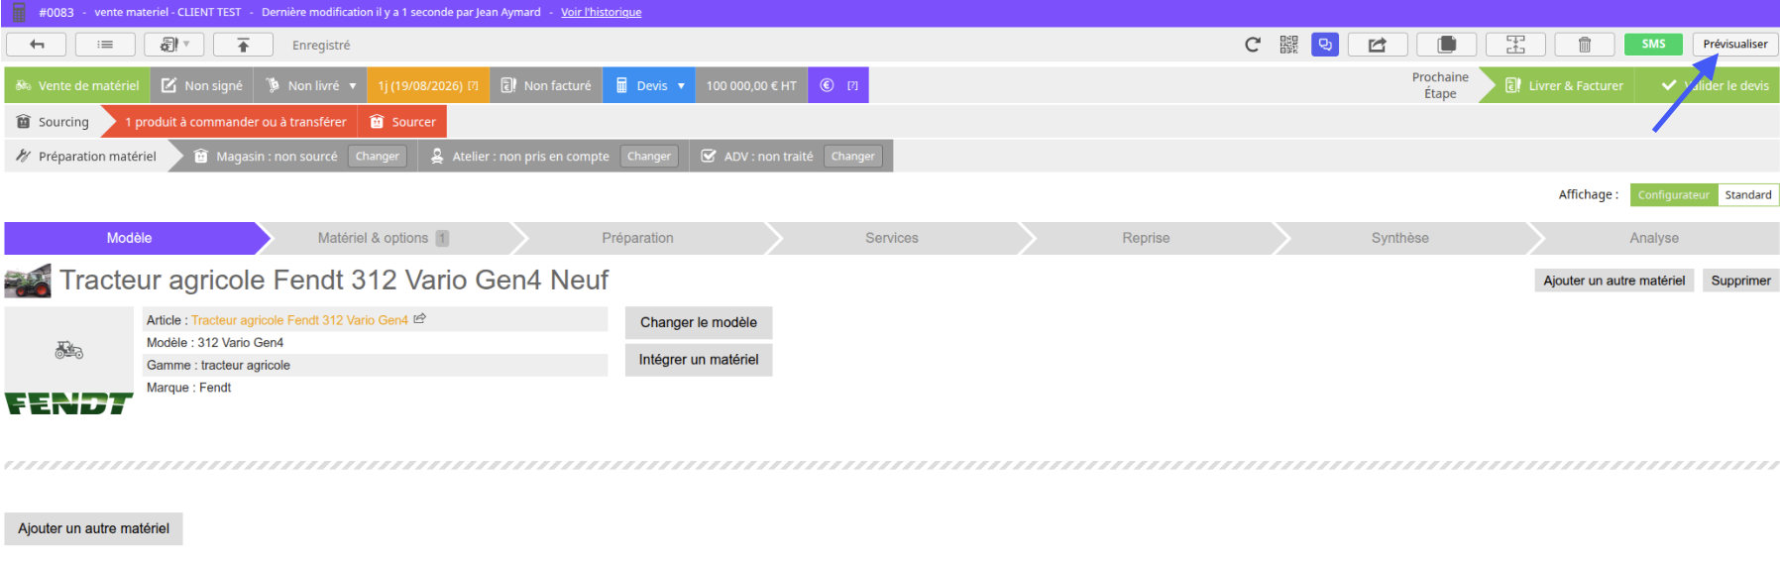
Task: Open help mark beside the euro icon
Action: [852, 86]
